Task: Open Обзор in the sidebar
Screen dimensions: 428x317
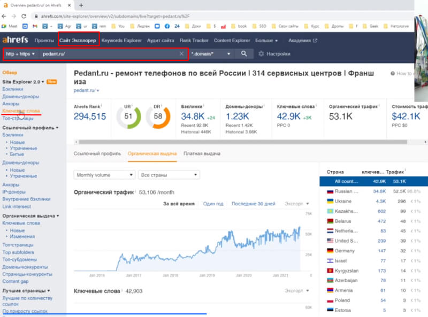Action: [x=10, y=73]
